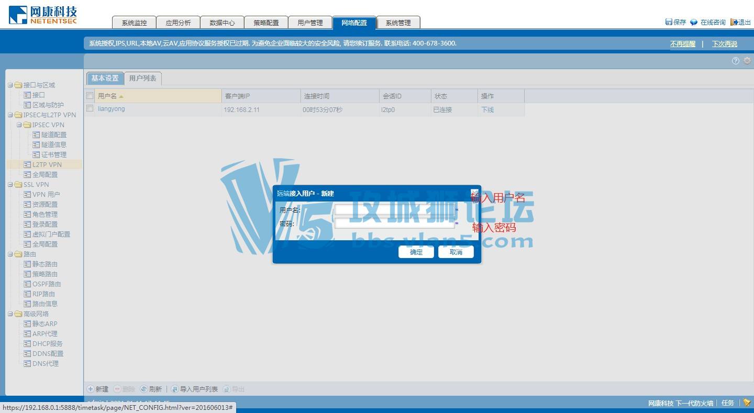Screen dimensions: 754x413
Task: Open the 应用分析 tab
Action: pyautogui.click(x=178, y=23)
